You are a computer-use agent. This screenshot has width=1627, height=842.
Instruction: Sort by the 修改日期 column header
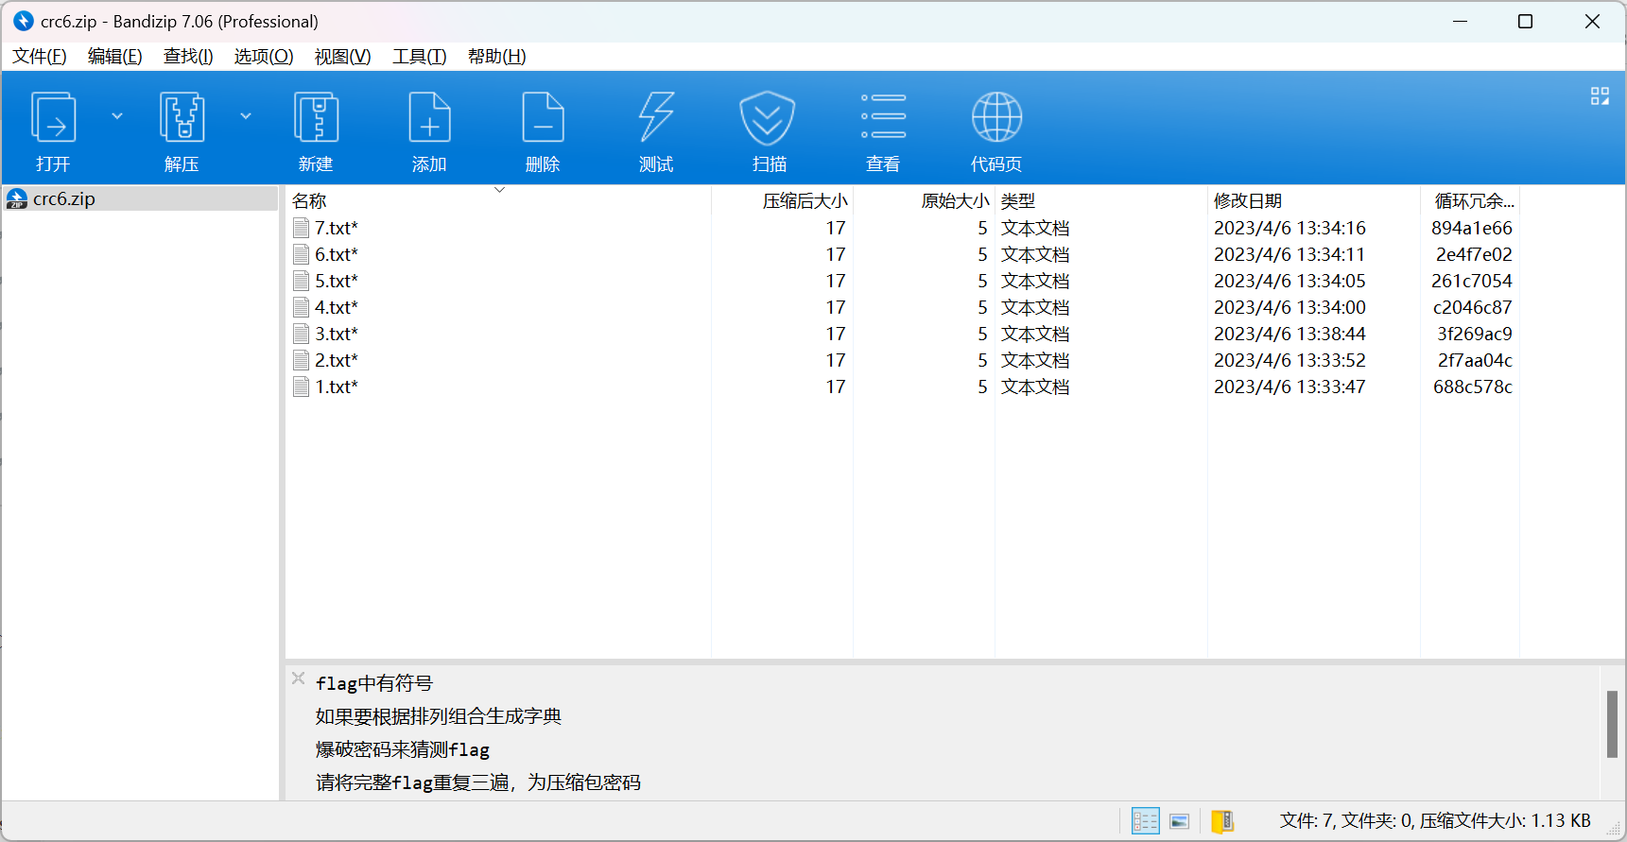pyautogui.click(x=1248, y=200)
